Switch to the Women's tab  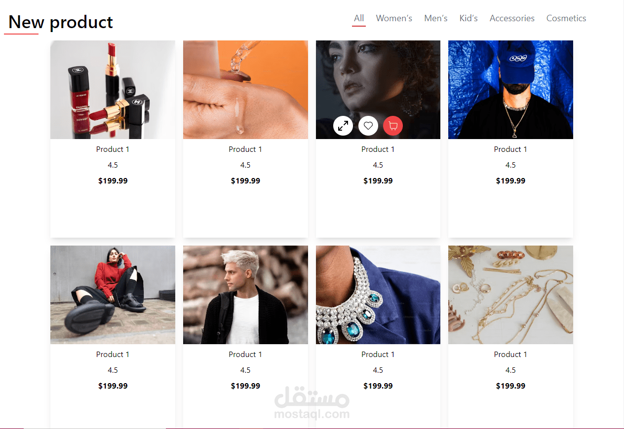394,18
